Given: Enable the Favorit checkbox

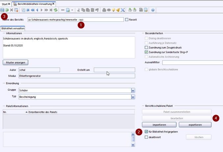Looking at the screenshot, I should [127, 20].
